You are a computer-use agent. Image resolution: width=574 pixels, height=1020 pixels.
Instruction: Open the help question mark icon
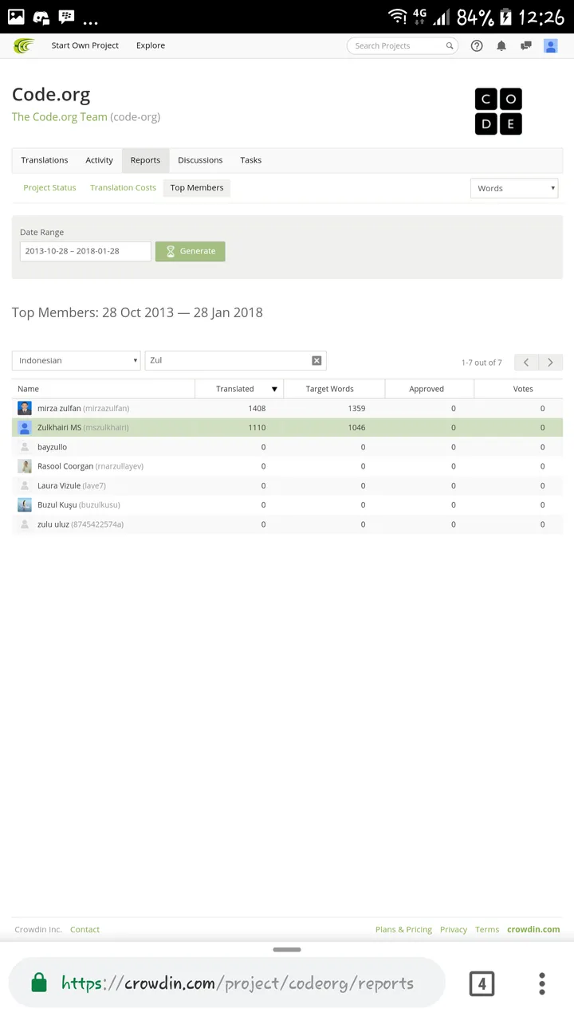(x=477, y=46)
